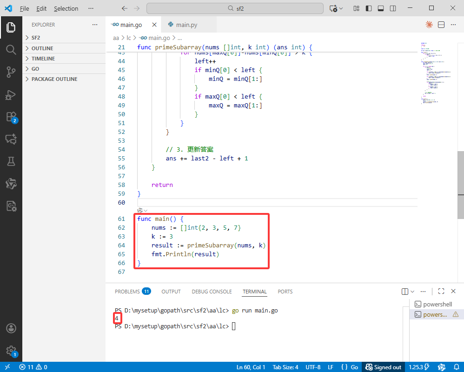Click the main.go breadcrumb segment
This screenshot has height=372, width=464.
(x=155, y=38)
